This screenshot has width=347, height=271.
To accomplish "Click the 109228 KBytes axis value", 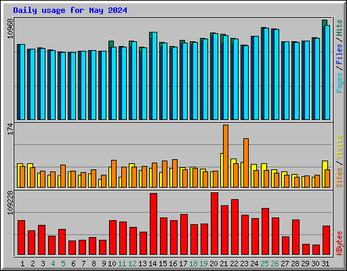I will tap(10, 203).
